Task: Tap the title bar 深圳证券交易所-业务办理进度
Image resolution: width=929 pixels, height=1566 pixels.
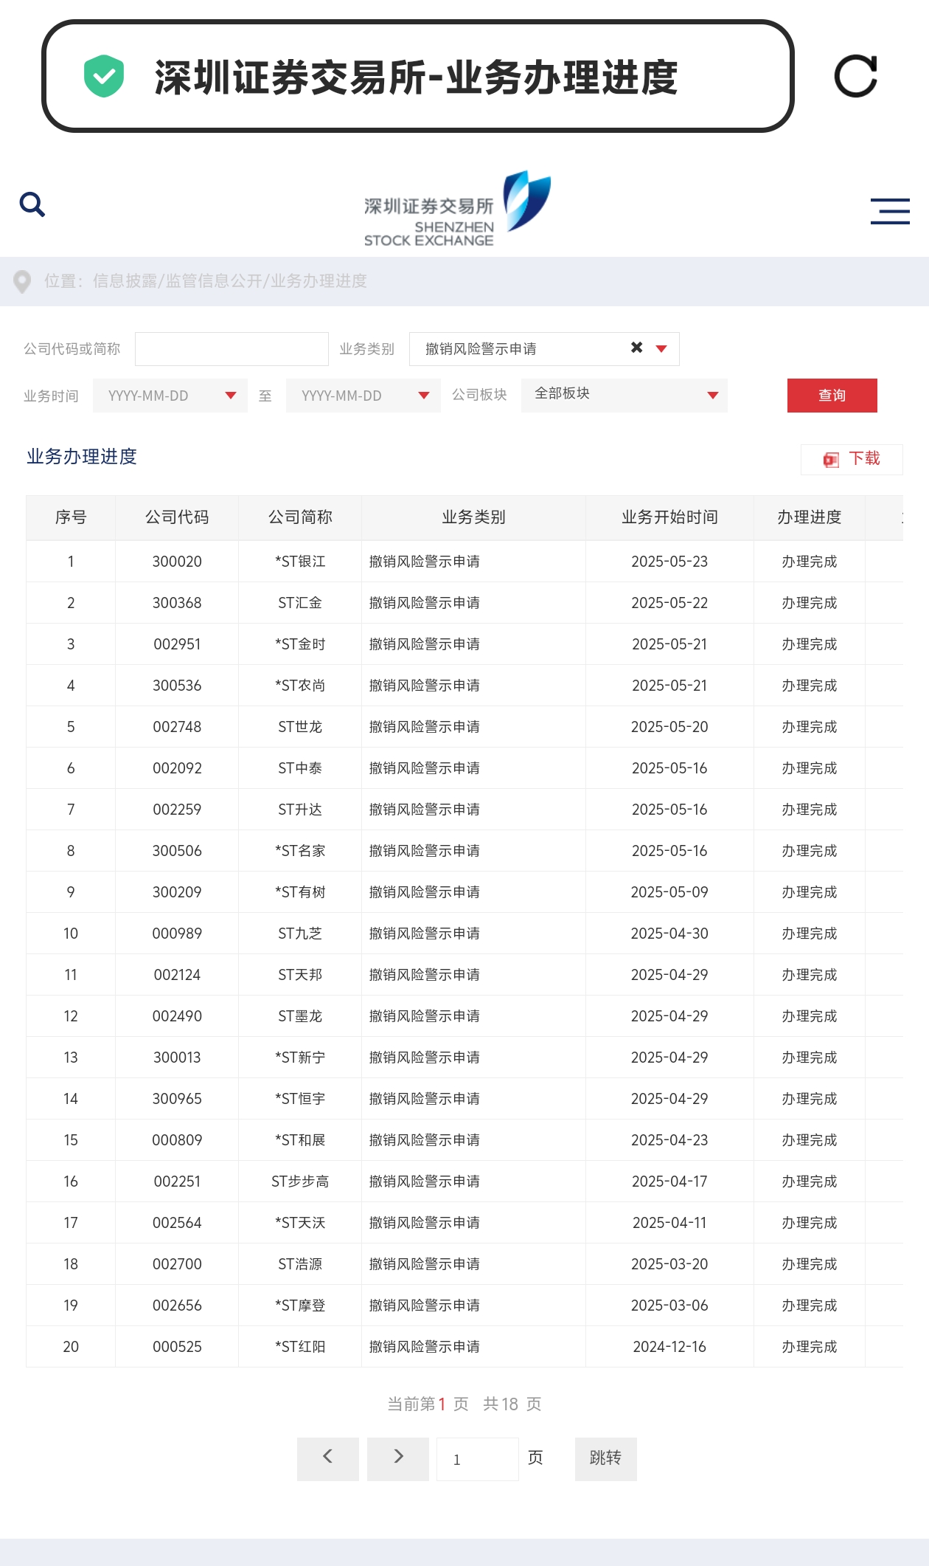Action: click(x=417, y=77)
